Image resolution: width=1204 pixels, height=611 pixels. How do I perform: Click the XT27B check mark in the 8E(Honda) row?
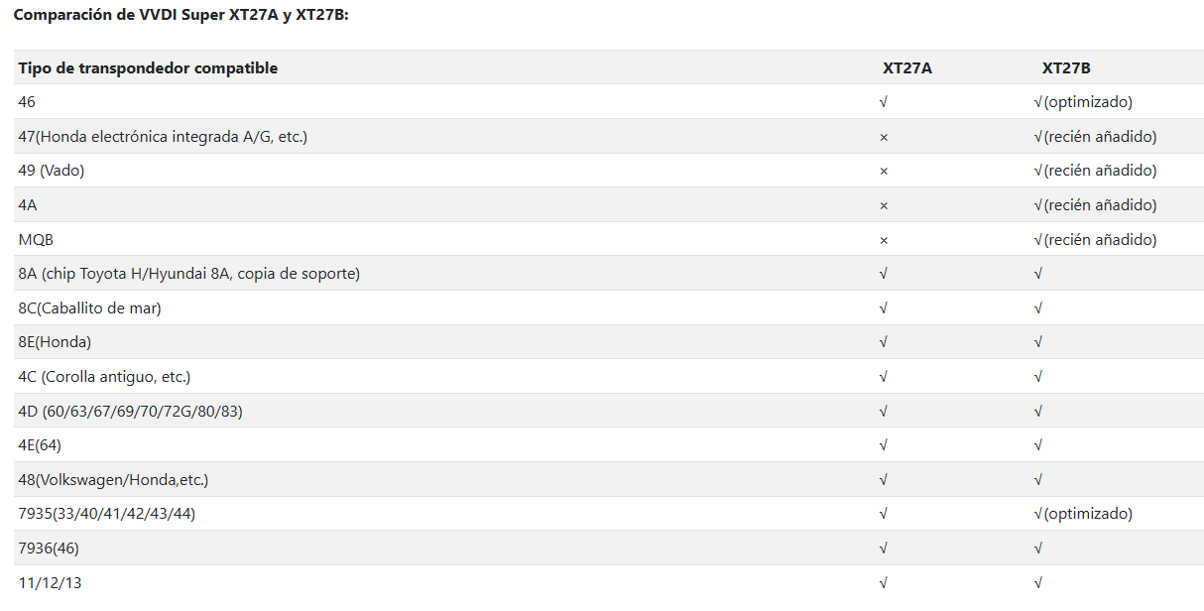[x=1038, y=342]
